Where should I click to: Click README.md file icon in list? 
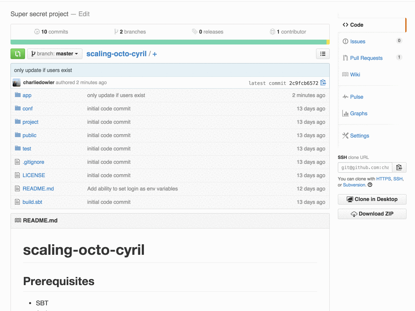point(17,188)
